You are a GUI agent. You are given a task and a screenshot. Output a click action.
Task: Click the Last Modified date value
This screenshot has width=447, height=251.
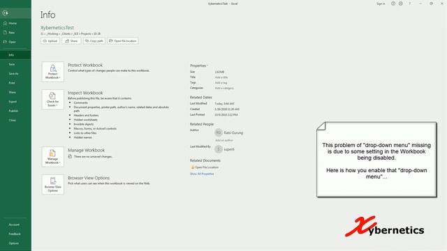[x=224, y=104]
